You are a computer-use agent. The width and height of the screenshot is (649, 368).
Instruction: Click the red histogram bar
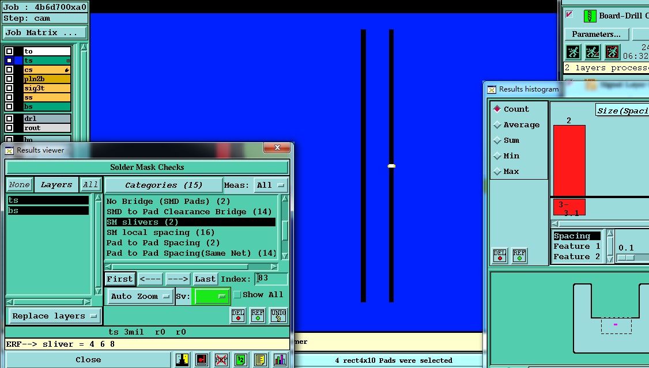pos(569,161)
